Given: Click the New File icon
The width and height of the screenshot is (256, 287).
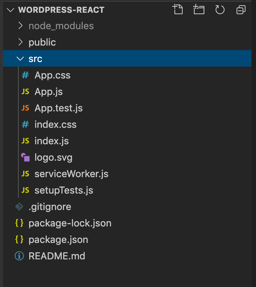Looking at the screenshot, I should point(178,10).
